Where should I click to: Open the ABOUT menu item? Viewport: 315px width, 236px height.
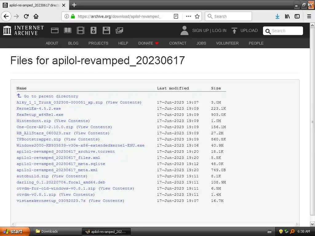pos(52,43)
